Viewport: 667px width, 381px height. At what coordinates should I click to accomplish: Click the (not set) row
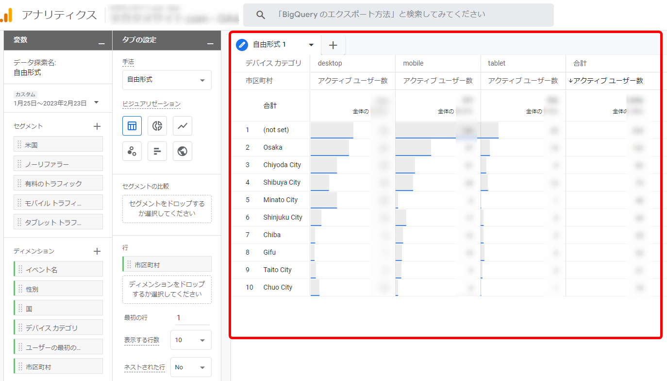point(445,130)
